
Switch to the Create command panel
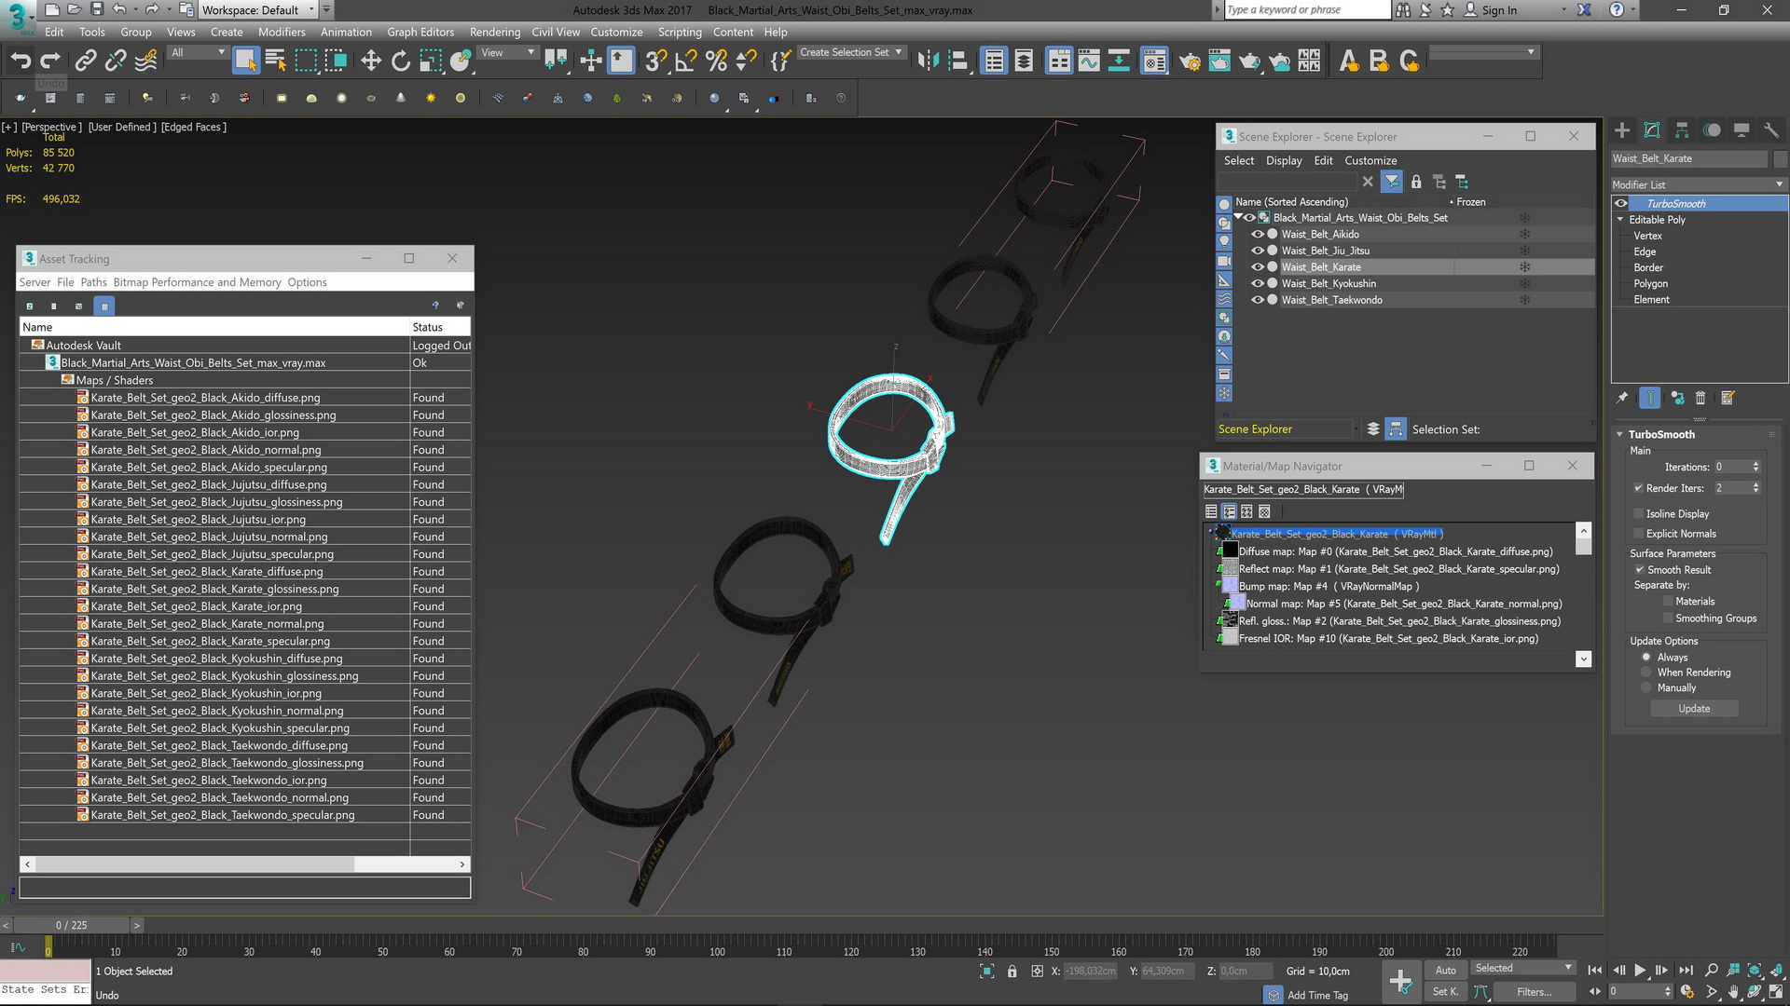pyautogui.click(x=1622, y=130)
